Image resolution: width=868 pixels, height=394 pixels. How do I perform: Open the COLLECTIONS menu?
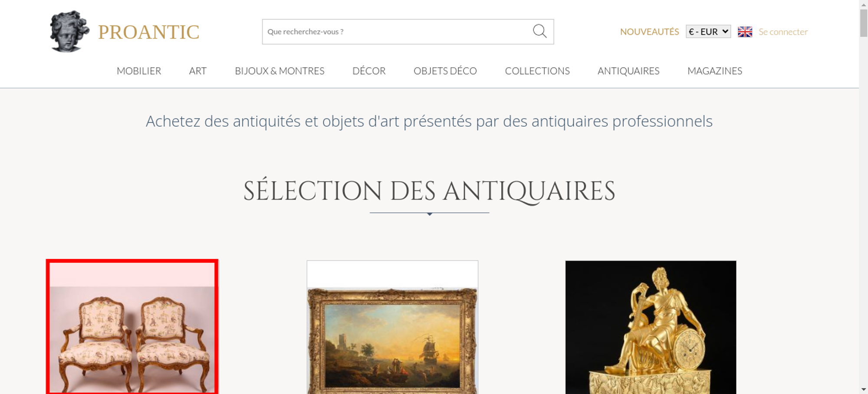point(537,71)
